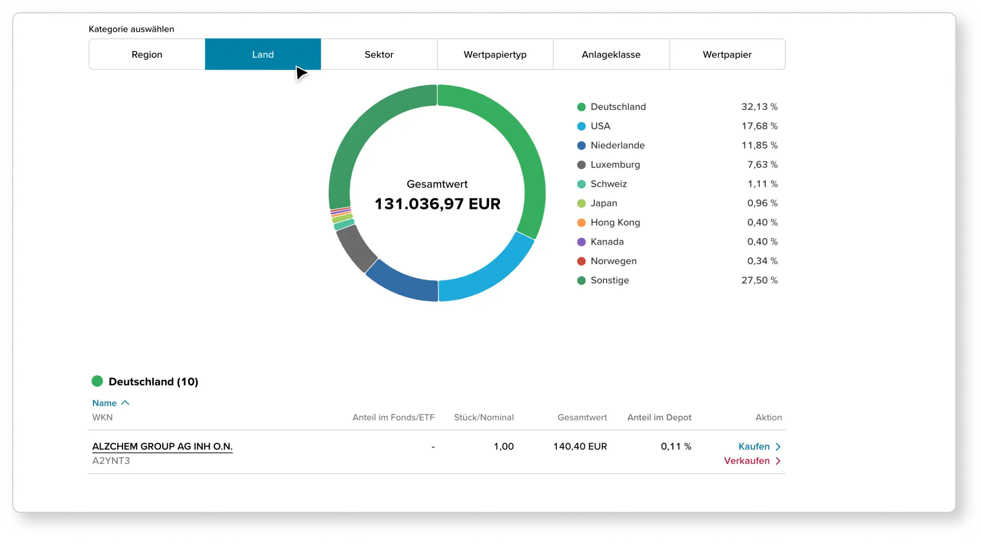Viewport: 981px width, 544px height.
Task: Click the gray Luxemburg legend dot
Action: click(x=581, y=164)
